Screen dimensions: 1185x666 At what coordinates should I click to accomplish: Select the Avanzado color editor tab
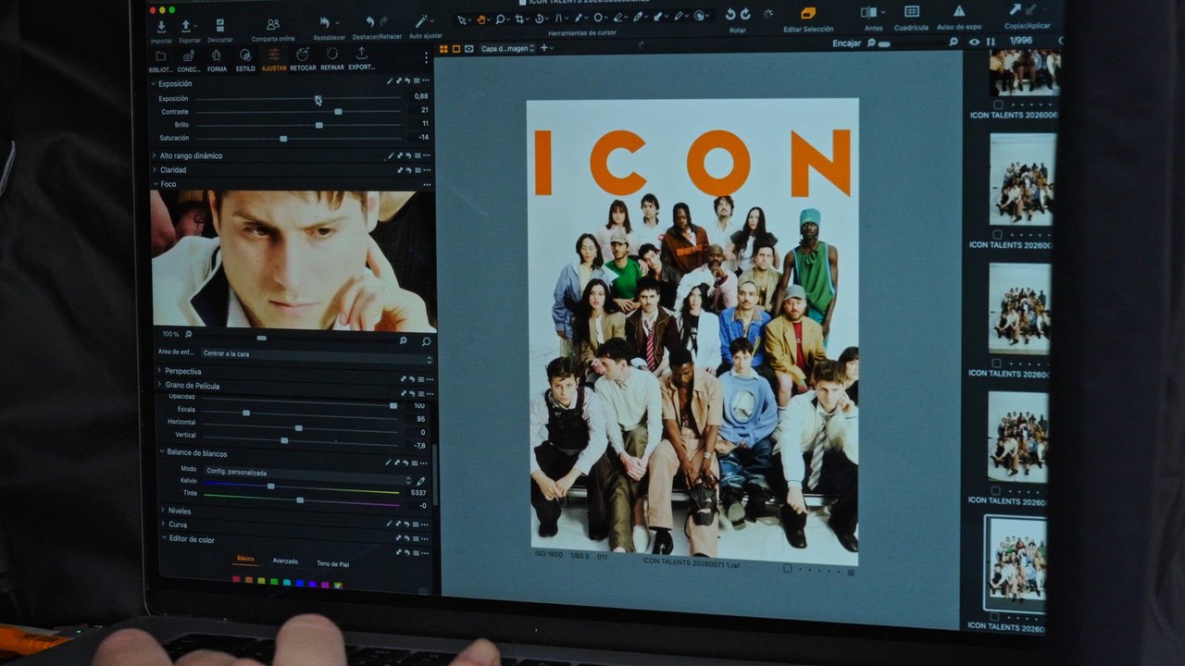tap(285, 561)
